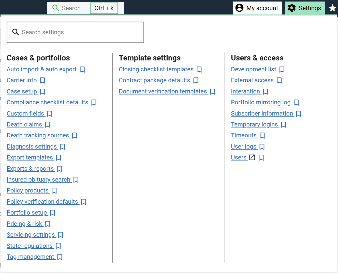This screenshot has width=338, height=273.
Task: Go to Portfolio mirroring log
Action: coord(261,102)
